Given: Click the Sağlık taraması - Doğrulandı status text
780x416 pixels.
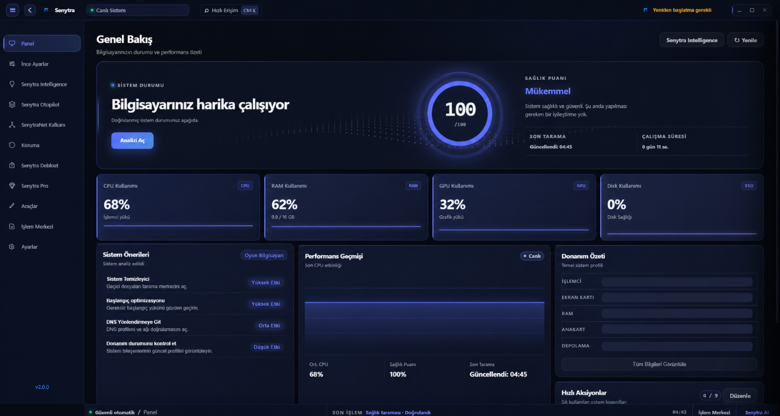Looking at the screenshot, I should (x=398, y=413).
